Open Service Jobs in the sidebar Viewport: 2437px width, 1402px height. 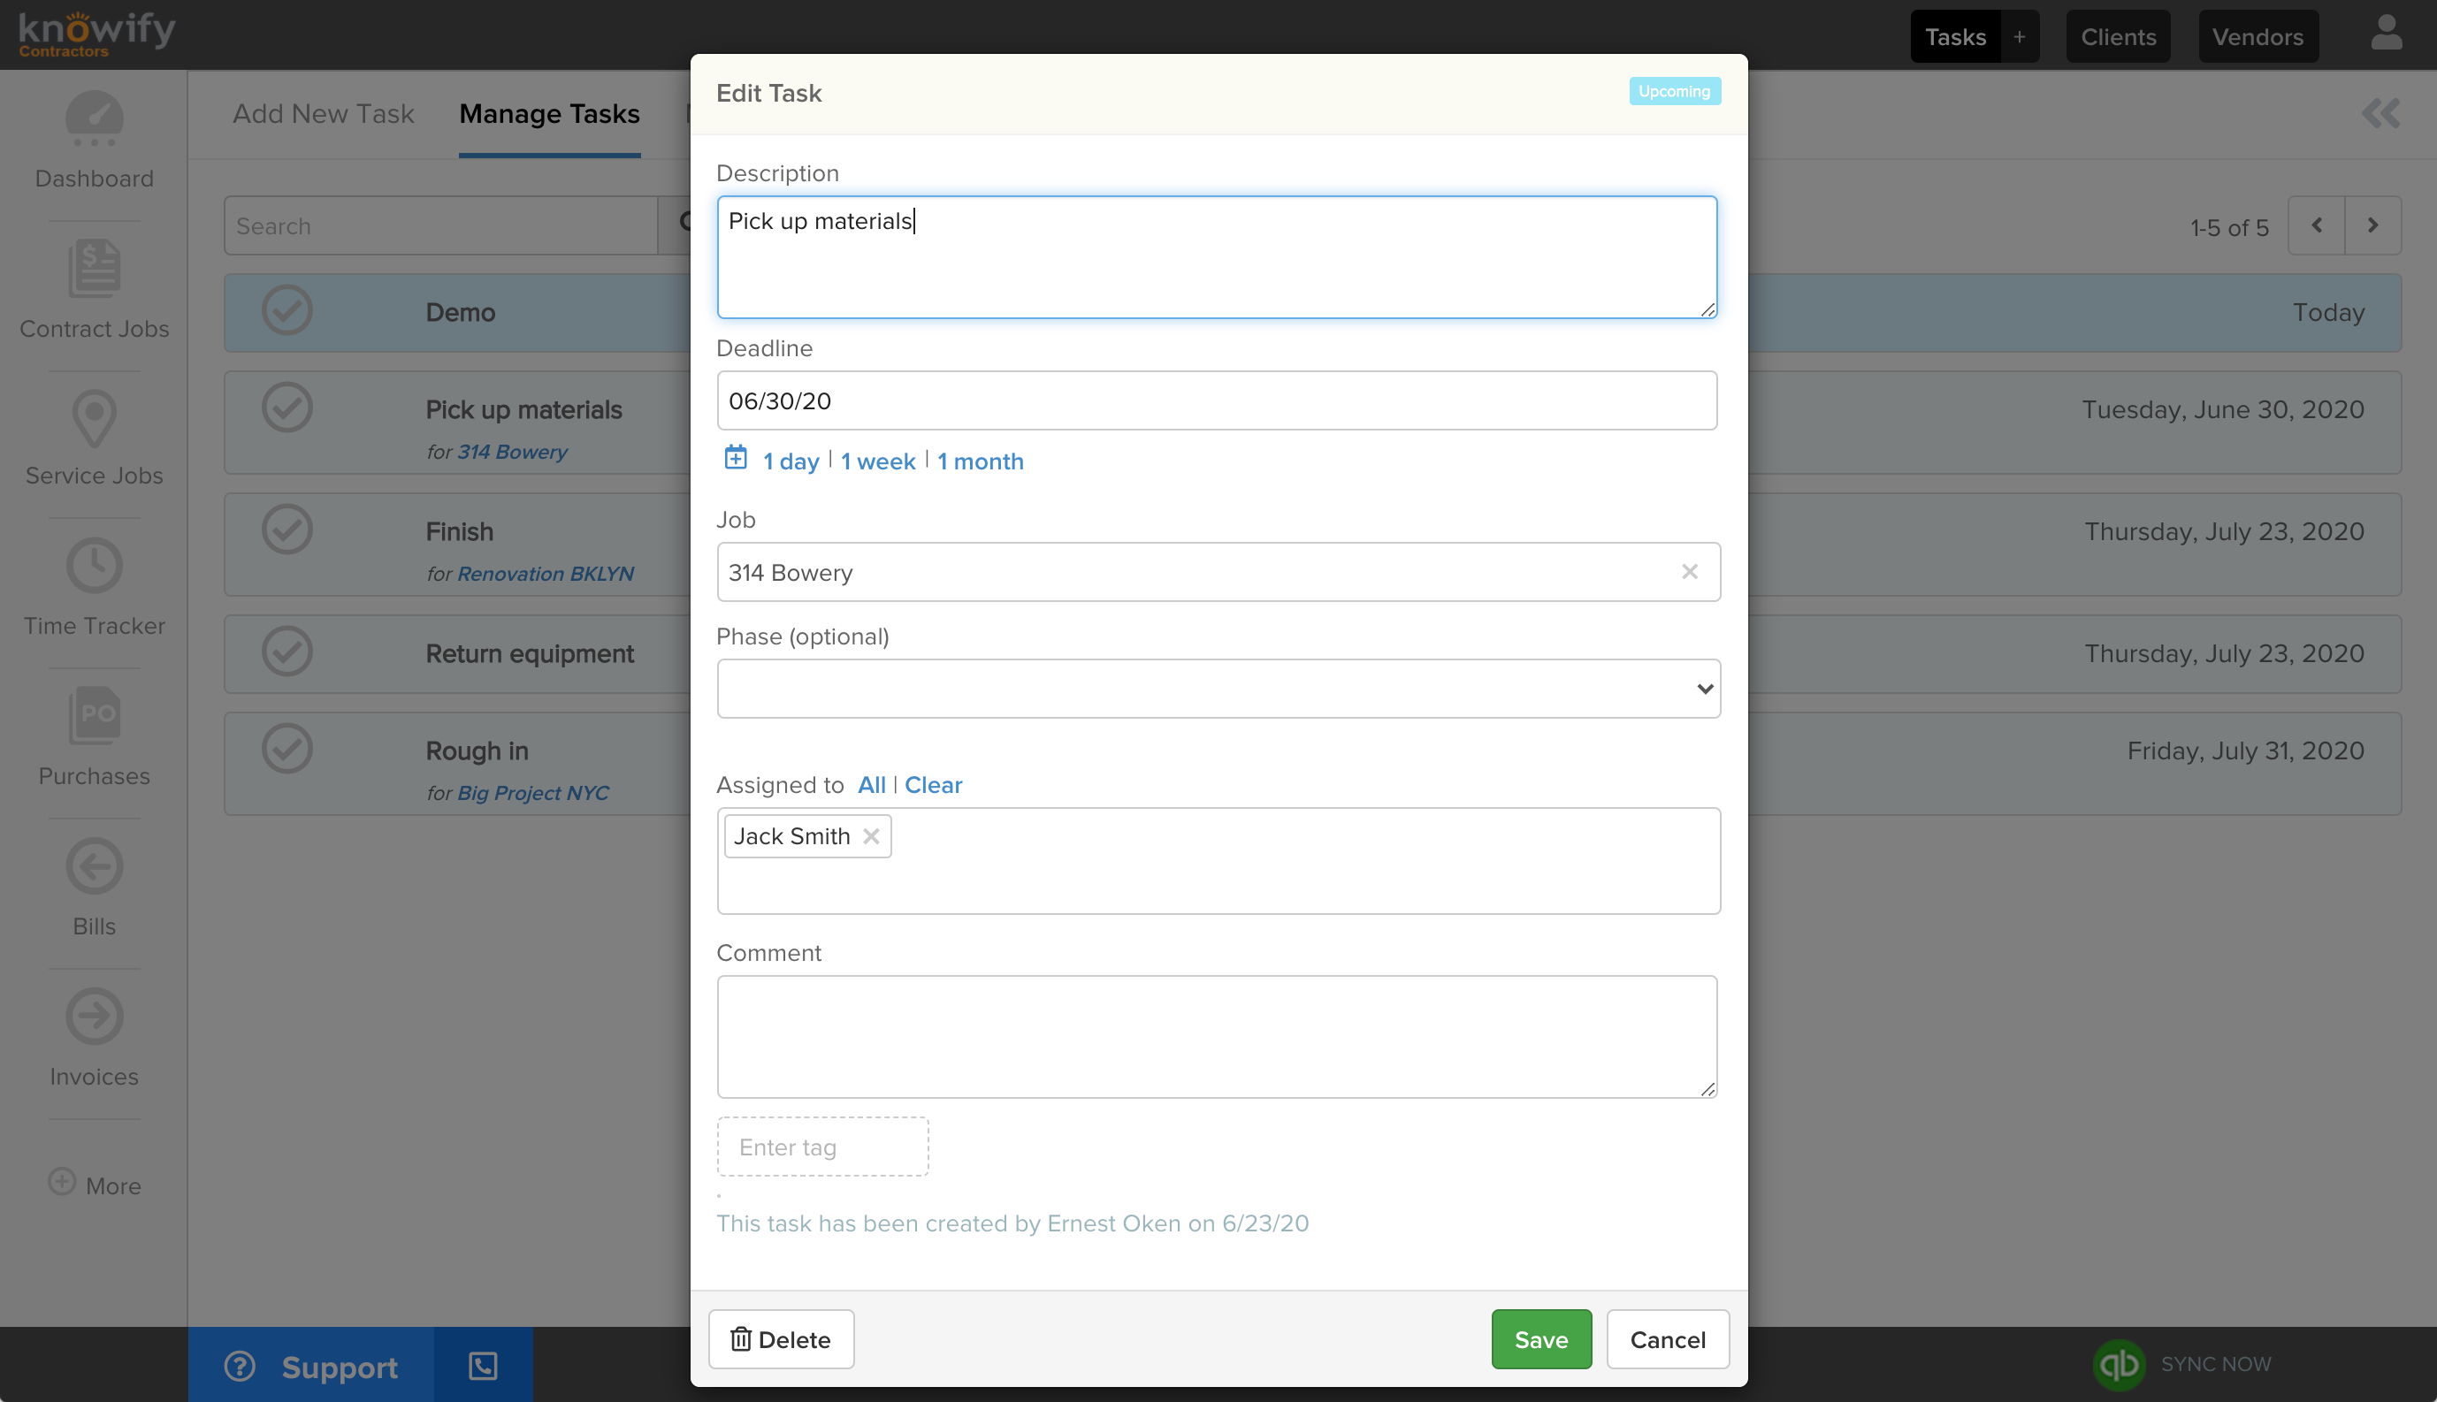coord(95,438)
